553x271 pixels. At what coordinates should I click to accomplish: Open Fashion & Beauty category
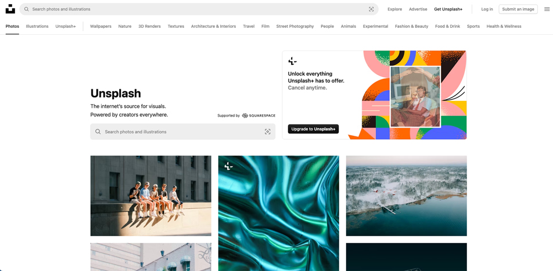point(412,27)
